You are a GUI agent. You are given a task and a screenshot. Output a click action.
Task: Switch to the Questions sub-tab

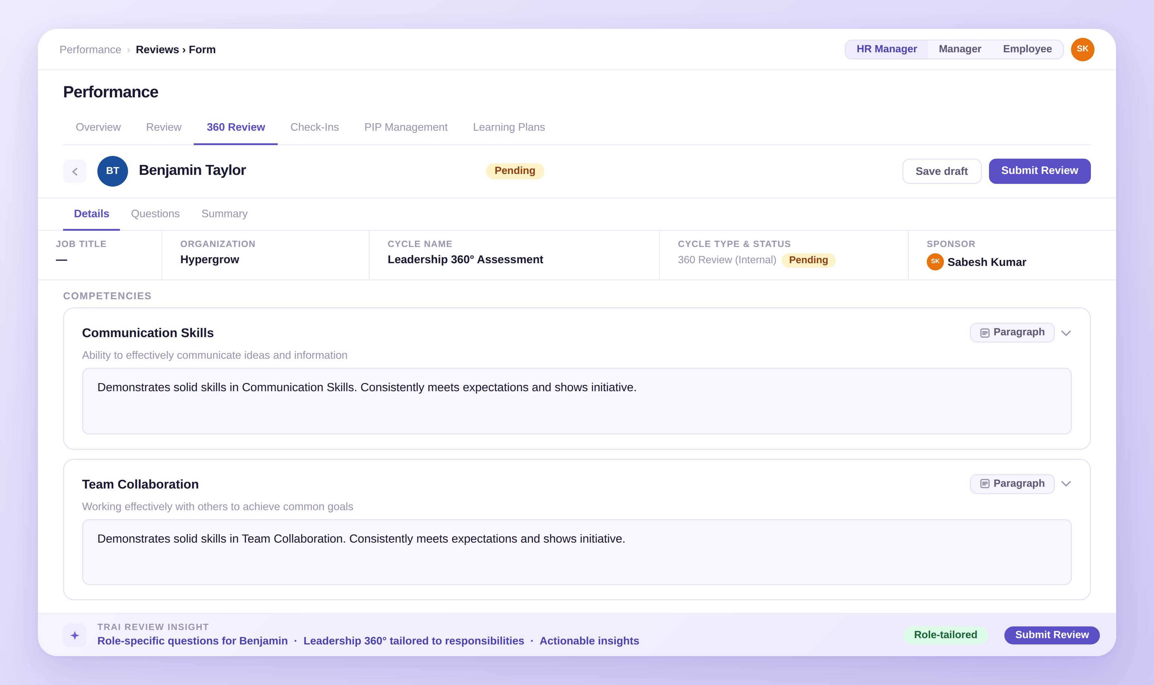point(155,214)
